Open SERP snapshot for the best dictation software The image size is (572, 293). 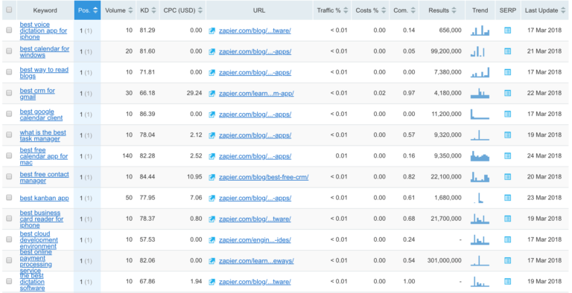pos(507,282)
